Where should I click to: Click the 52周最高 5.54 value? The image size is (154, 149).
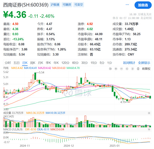22,54
